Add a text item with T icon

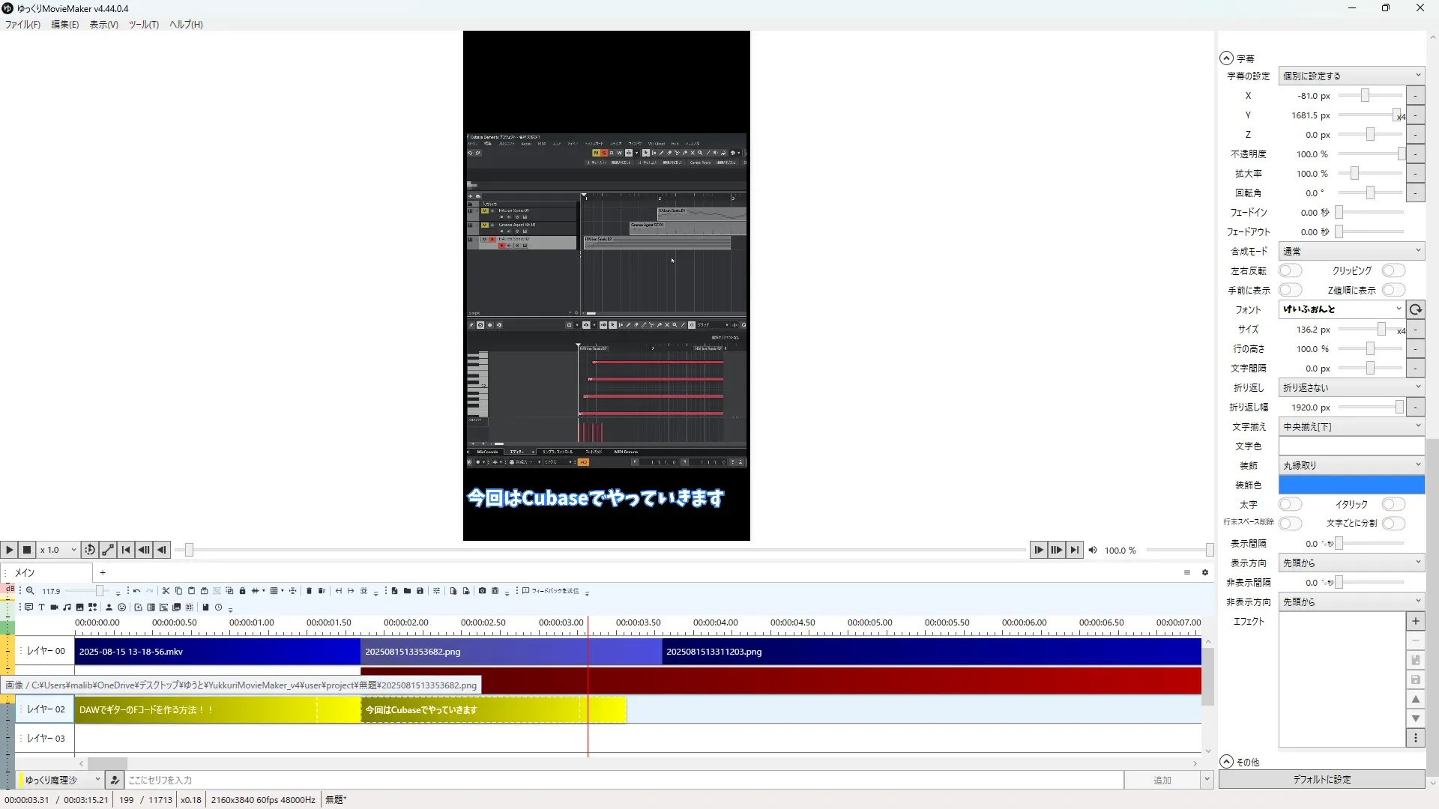click(x=41, y=607)
